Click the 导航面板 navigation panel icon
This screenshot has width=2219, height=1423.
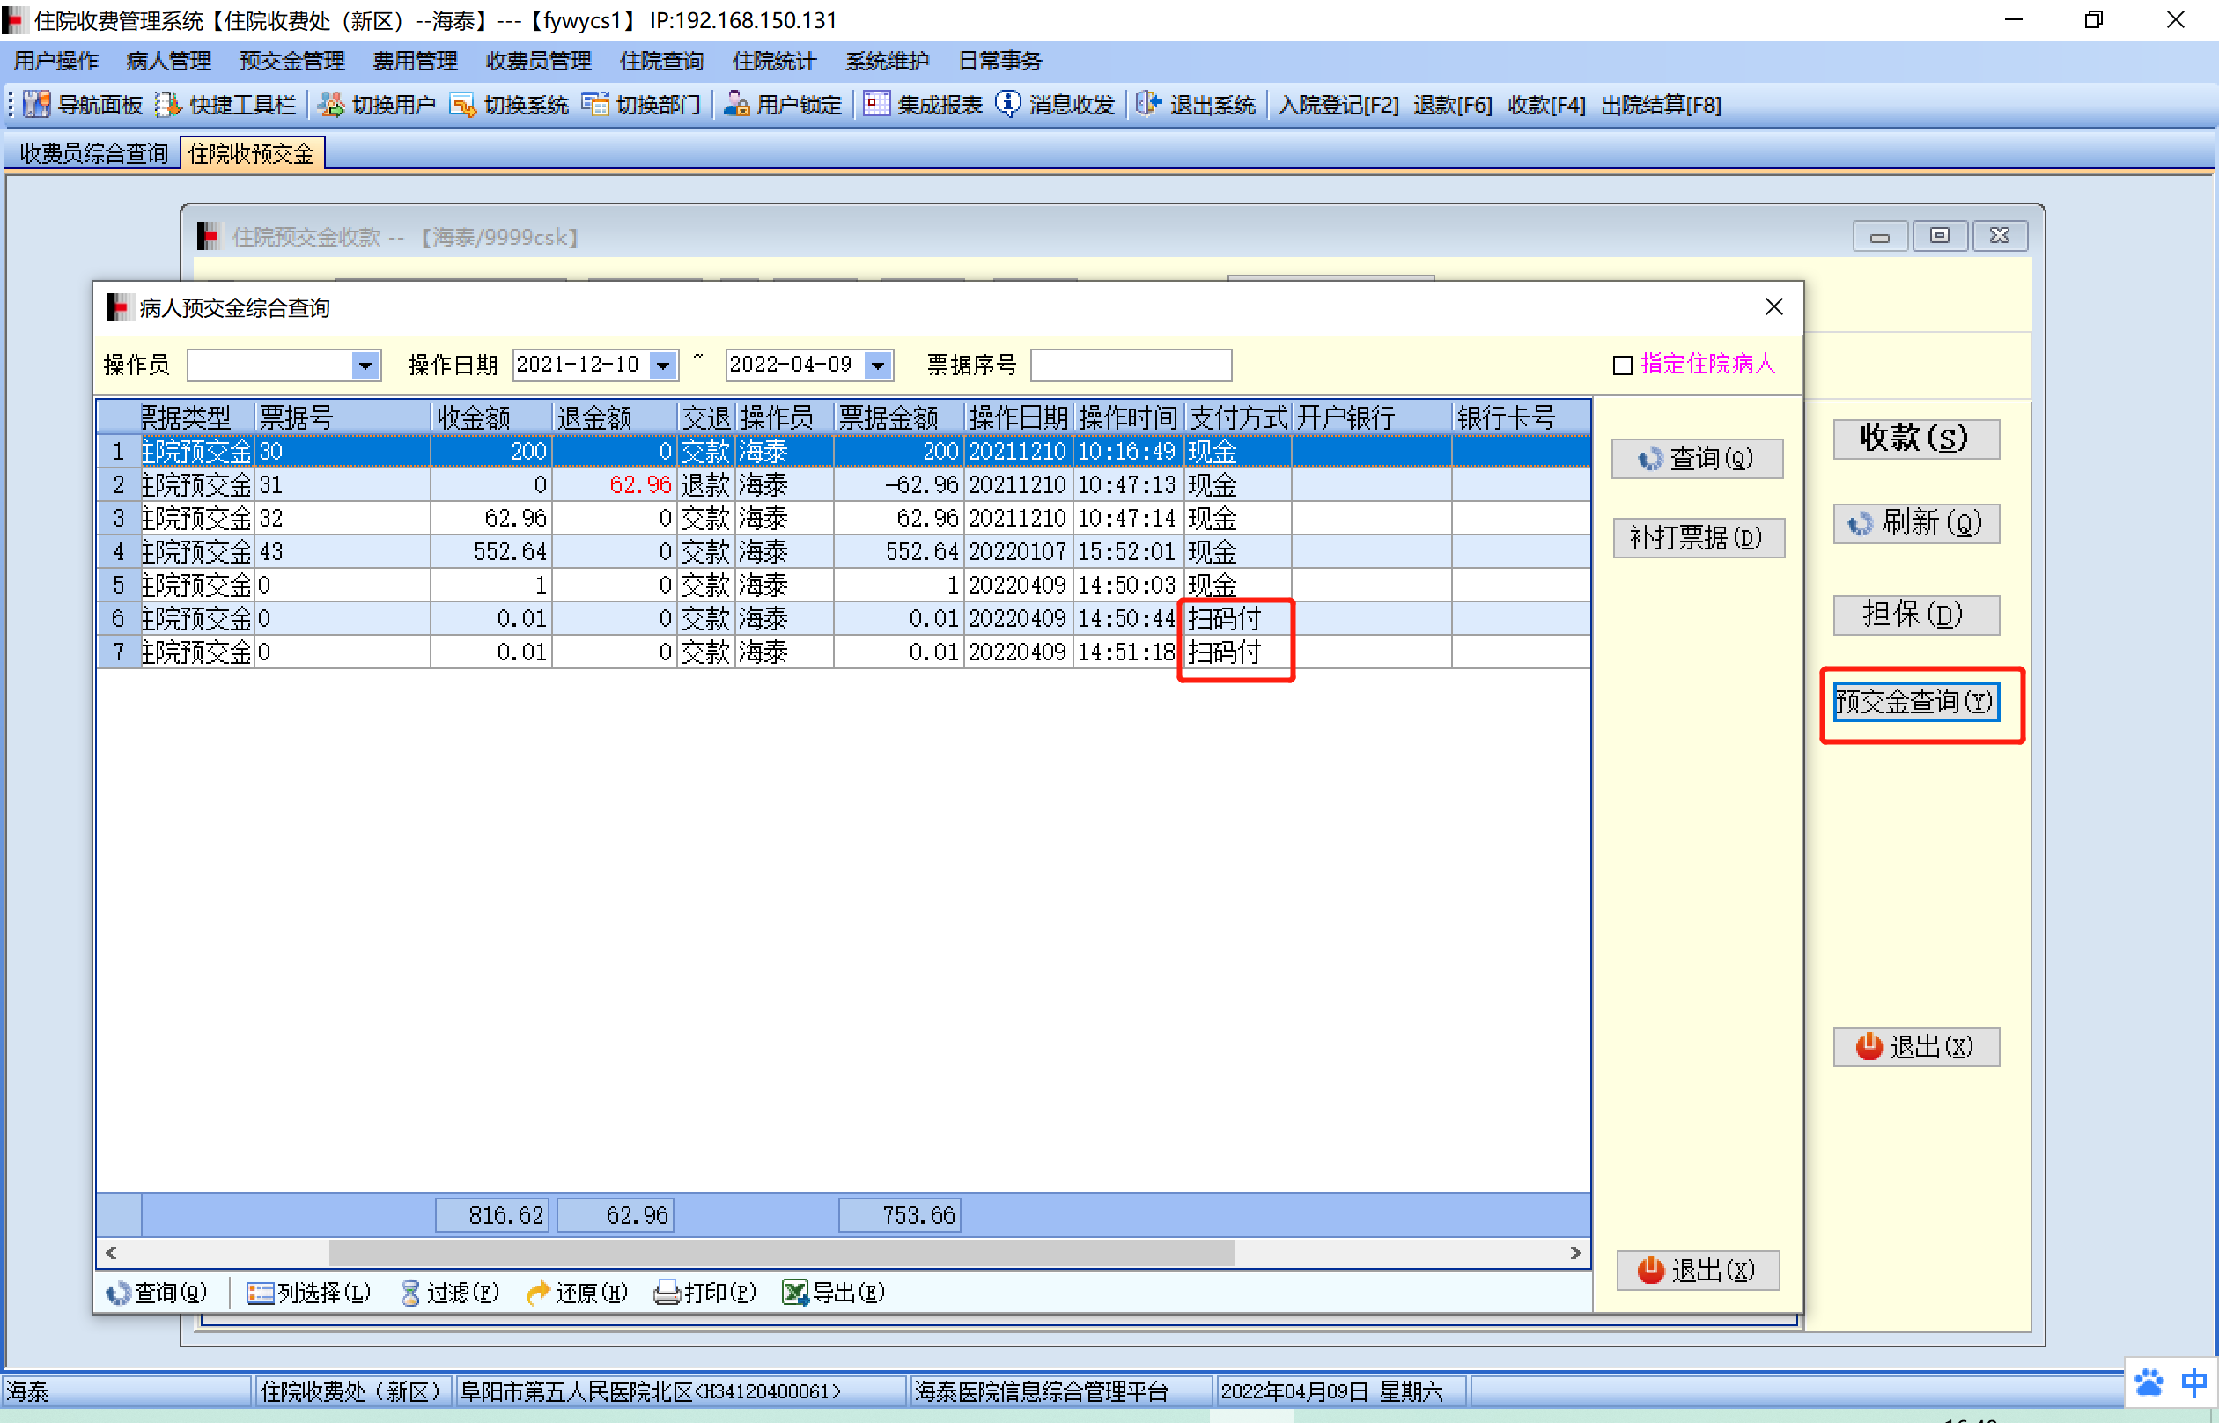tap(36, 105)
